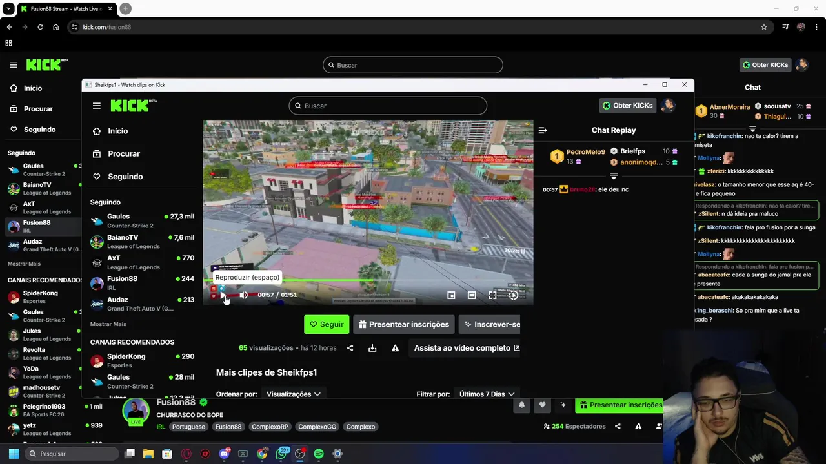Screen dimensions: 826x464
Task: Reload the browser page
Action: click(40, 27)
